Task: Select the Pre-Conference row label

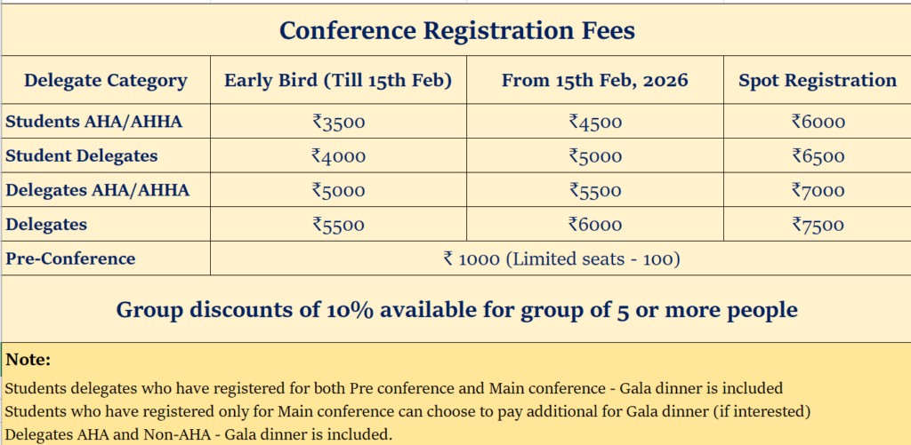Action: [71, 258]
